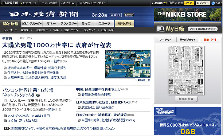
Task: Click the おすすめ記事を表示 button
Action: (x=202, y=29)
